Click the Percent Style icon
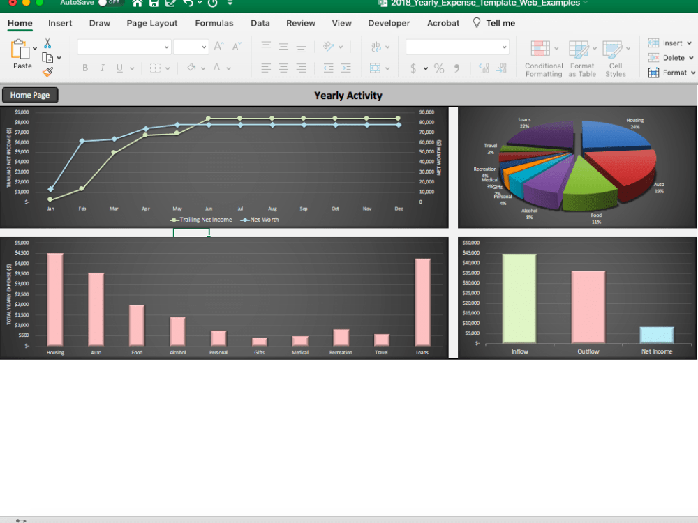 (438, 68)
